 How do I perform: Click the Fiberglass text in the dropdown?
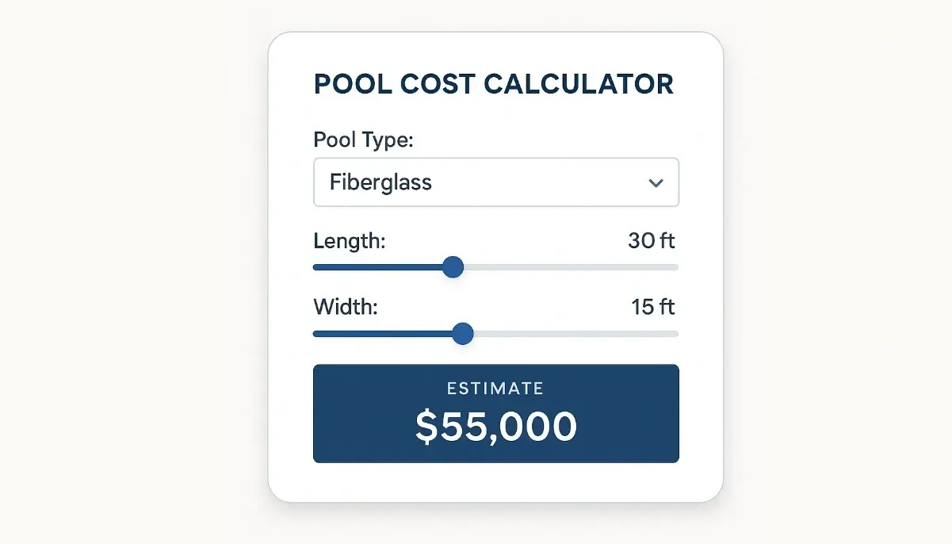coord(380,182)
